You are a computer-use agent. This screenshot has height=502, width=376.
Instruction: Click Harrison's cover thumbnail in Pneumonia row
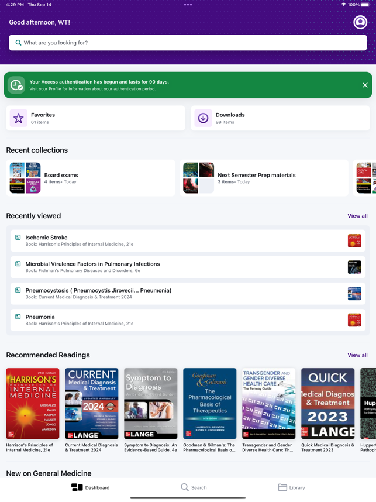click(354, 320)
